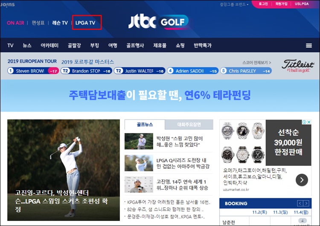Open 문경준-이재경-이성호 article link
The image size is (320, 226).
166,217
